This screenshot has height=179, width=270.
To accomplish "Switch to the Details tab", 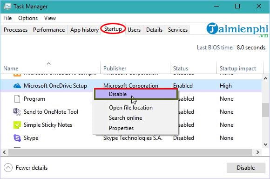I will [x=154, y=30].
